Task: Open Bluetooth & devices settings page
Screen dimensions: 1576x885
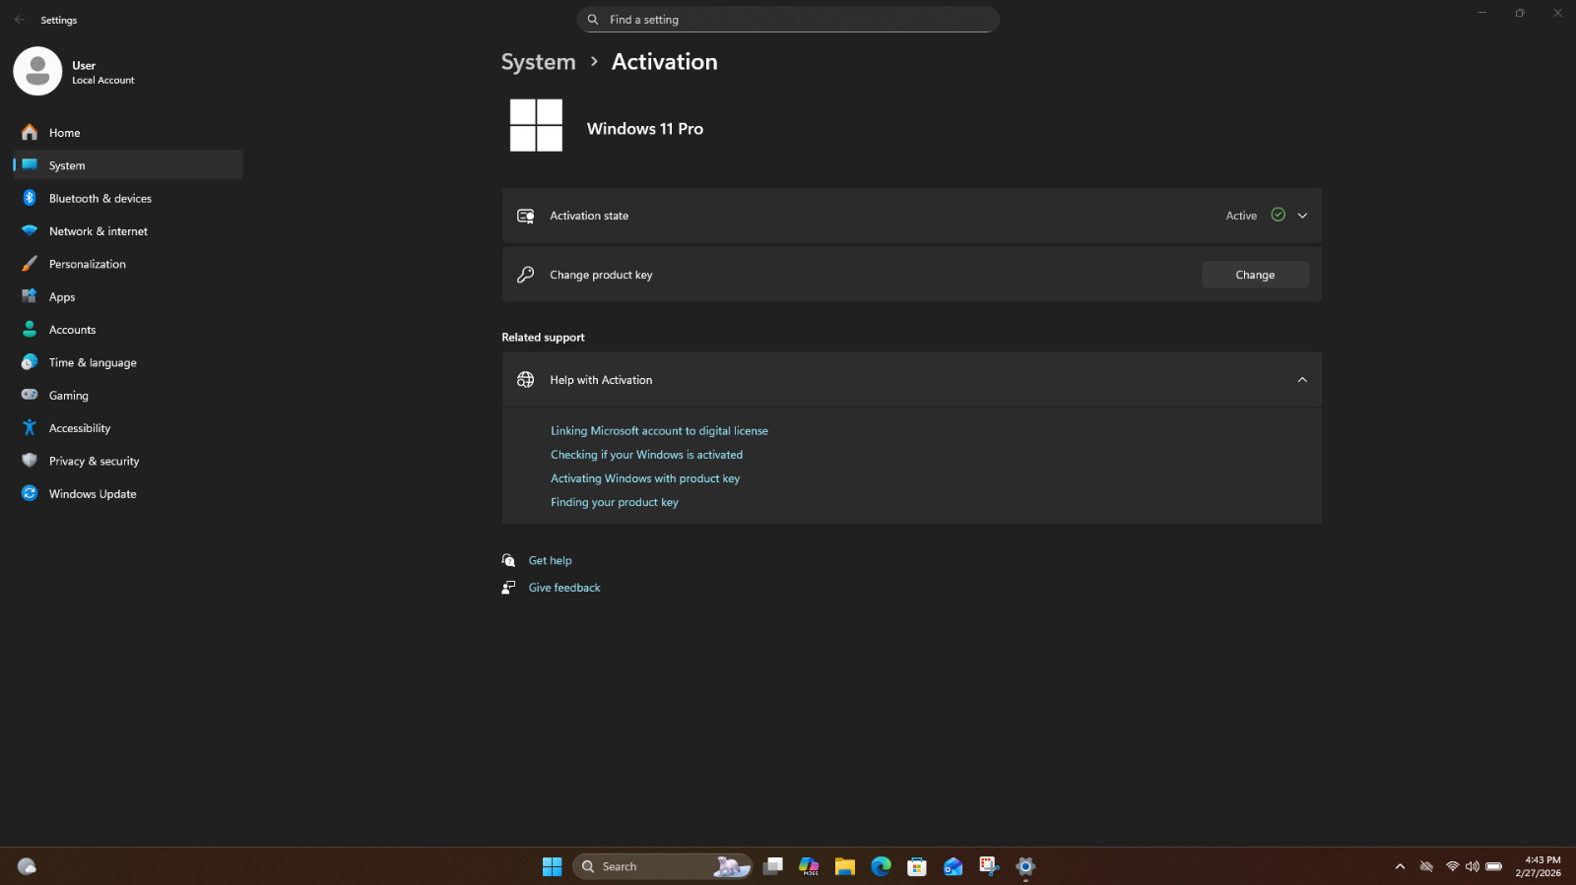Action: click(x=128, y=198)
